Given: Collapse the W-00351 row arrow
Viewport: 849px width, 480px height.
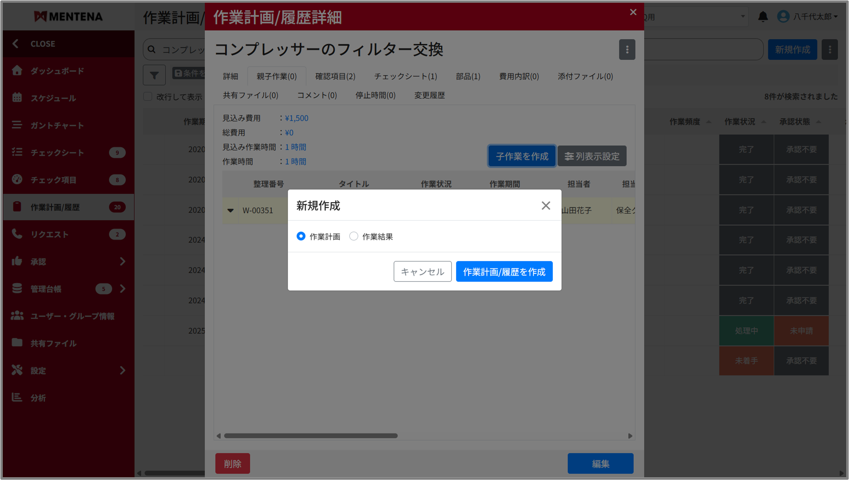Looking at the screenshot, I should tap(230, 210).
